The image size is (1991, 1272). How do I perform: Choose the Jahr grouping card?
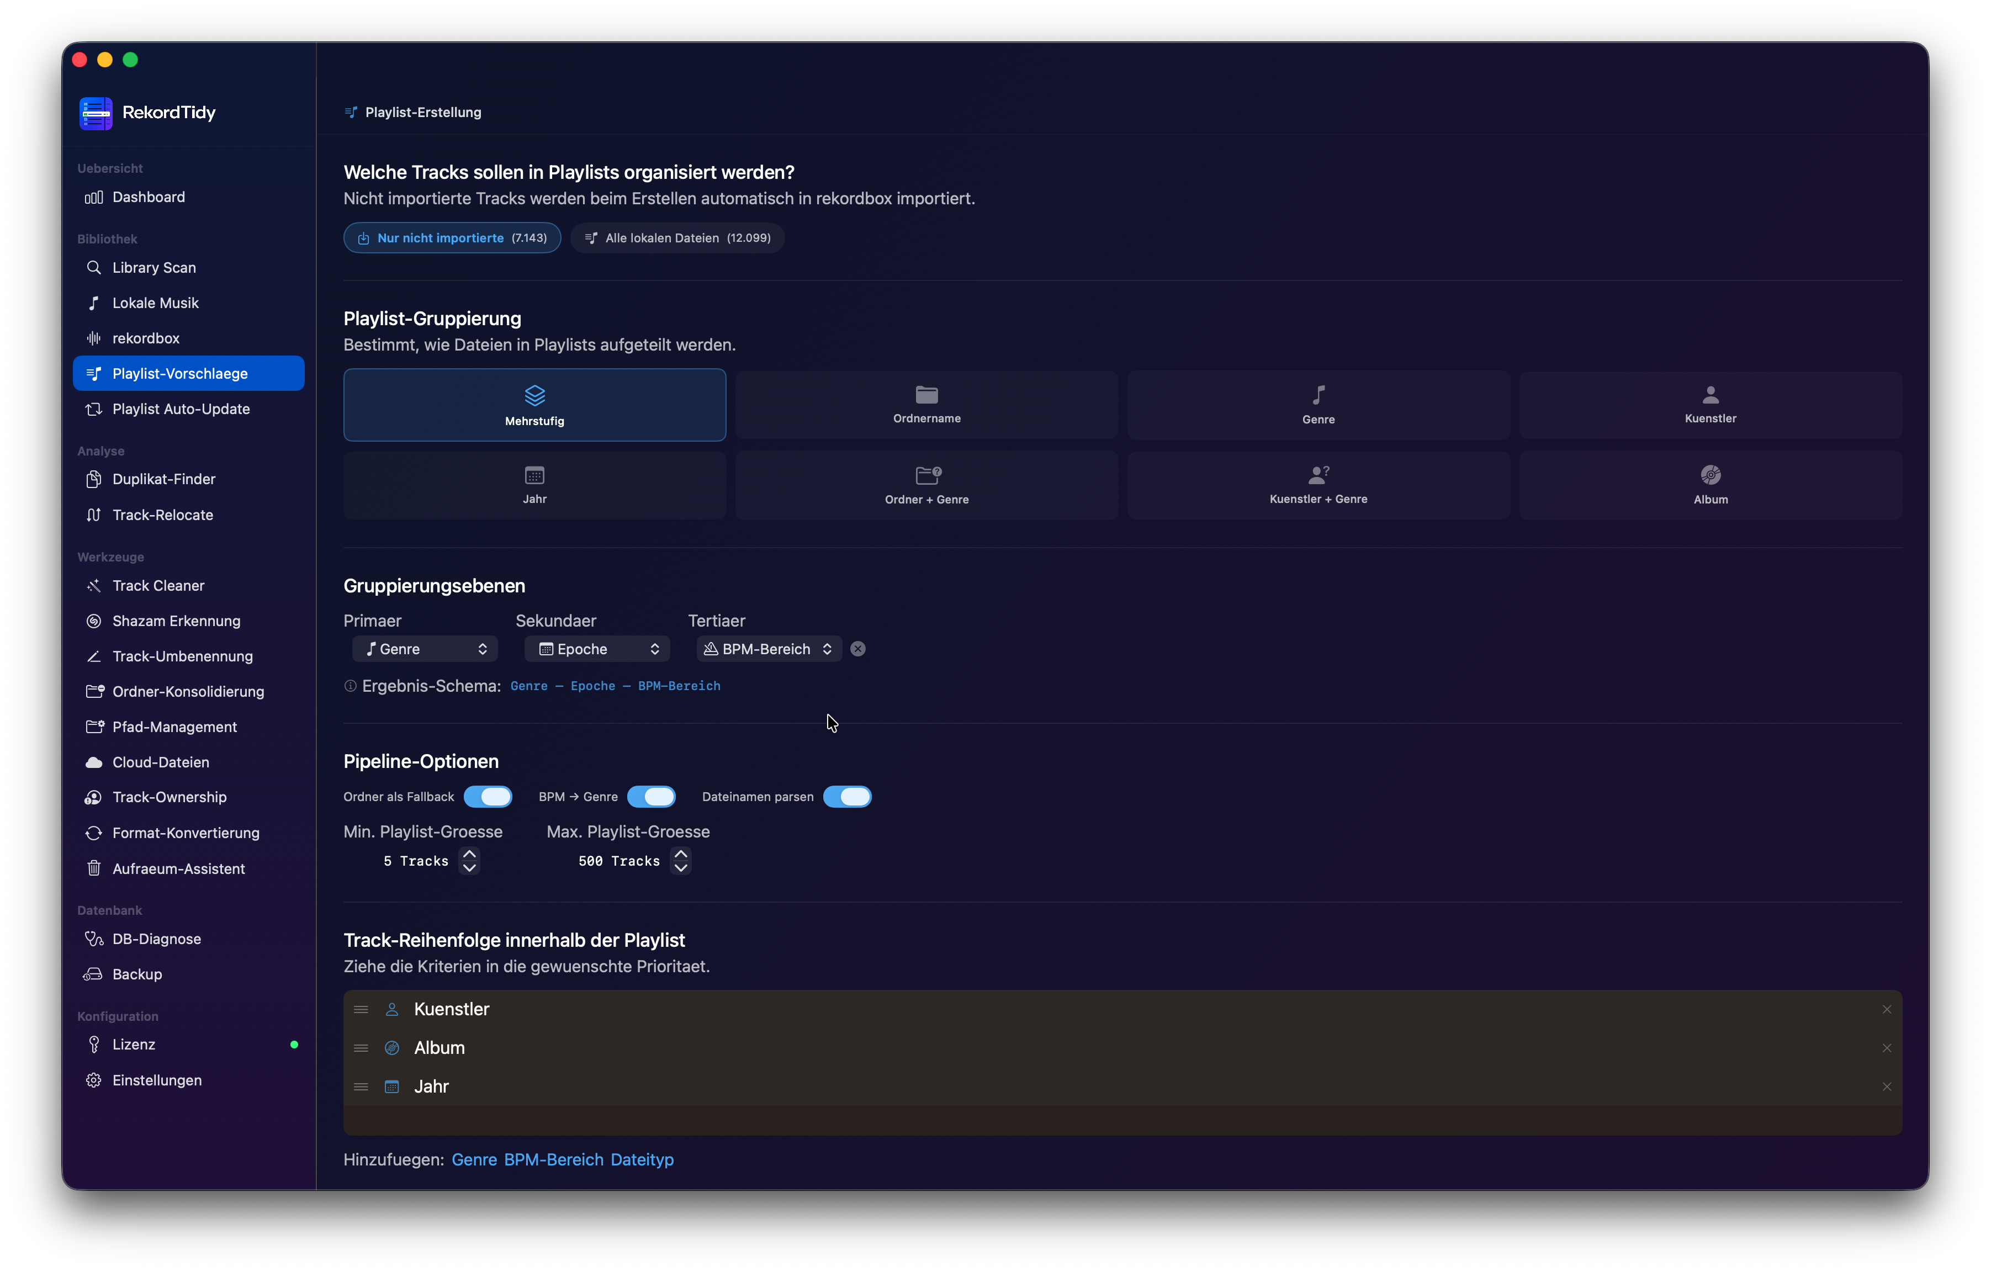[535, 486]
